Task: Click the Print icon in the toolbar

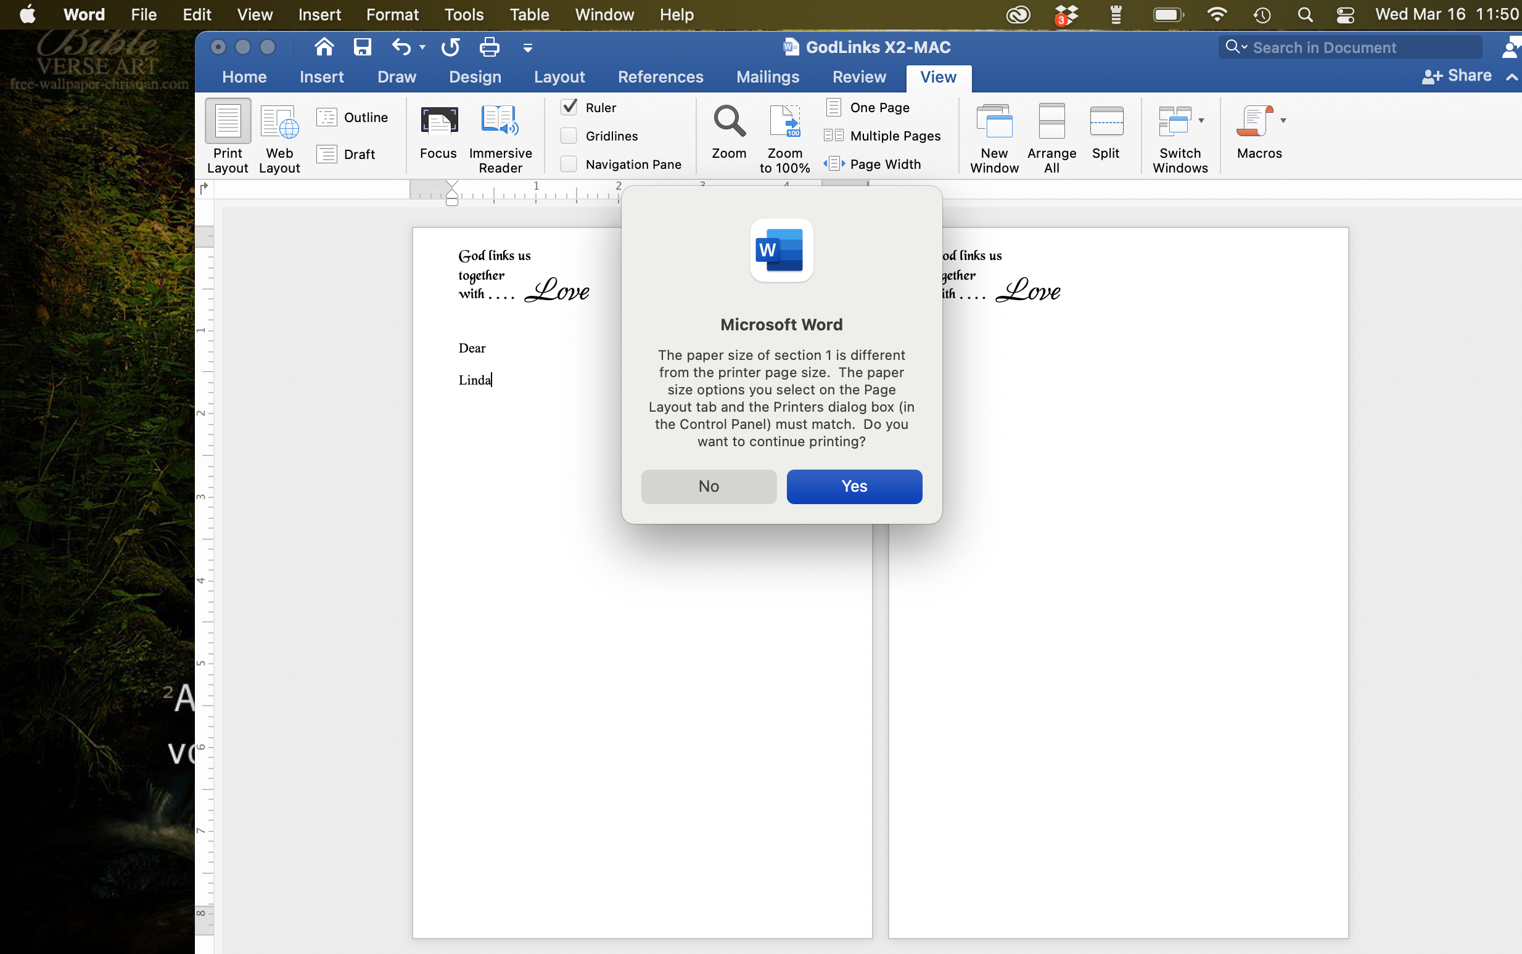Action: point(488,47)
